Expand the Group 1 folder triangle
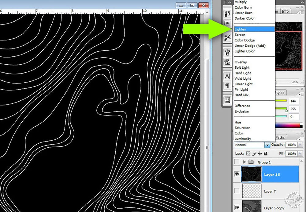 244,162
